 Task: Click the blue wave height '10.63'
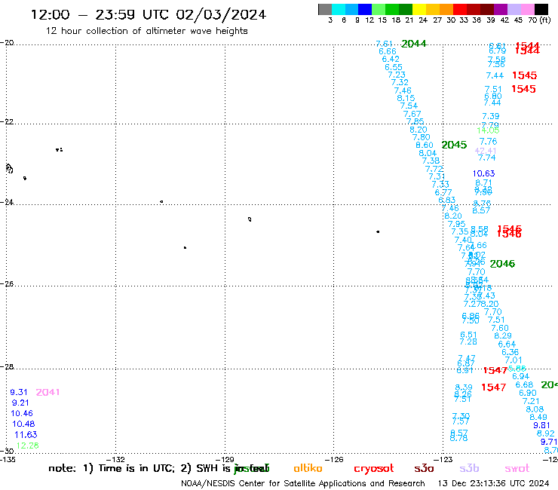click(x=483, y=173)
